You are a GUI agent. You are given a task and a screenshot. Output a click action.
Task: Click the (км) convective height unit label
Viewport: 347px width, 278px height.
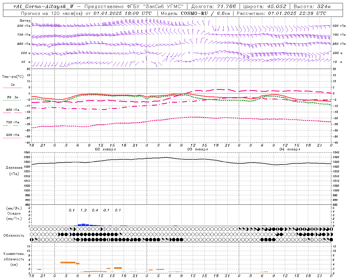[x=14, y=265]
